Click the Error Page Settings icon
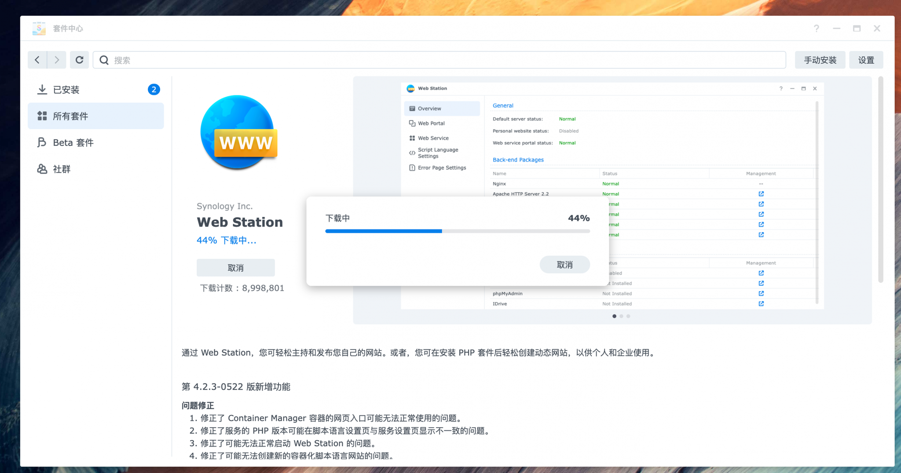 click(412, 167)
